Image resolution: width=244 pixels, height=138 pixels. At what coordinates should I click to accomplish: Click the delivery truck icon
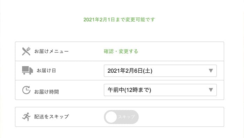(28, 70)
